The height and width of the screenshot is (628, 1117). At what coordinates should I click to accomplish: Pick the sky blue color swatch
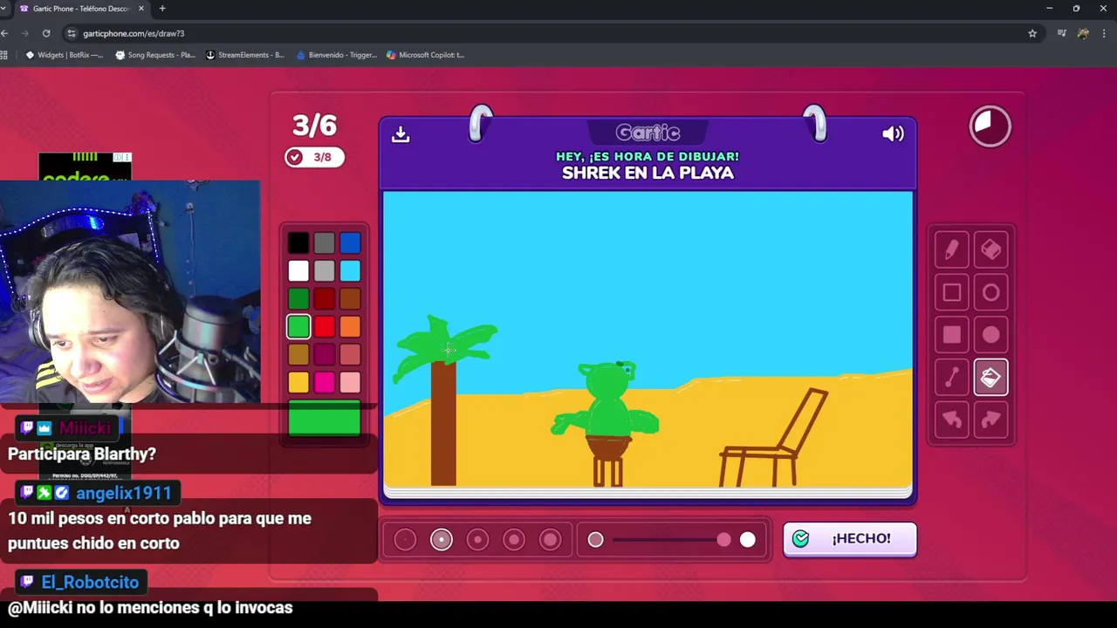click(x=350, y=270)
